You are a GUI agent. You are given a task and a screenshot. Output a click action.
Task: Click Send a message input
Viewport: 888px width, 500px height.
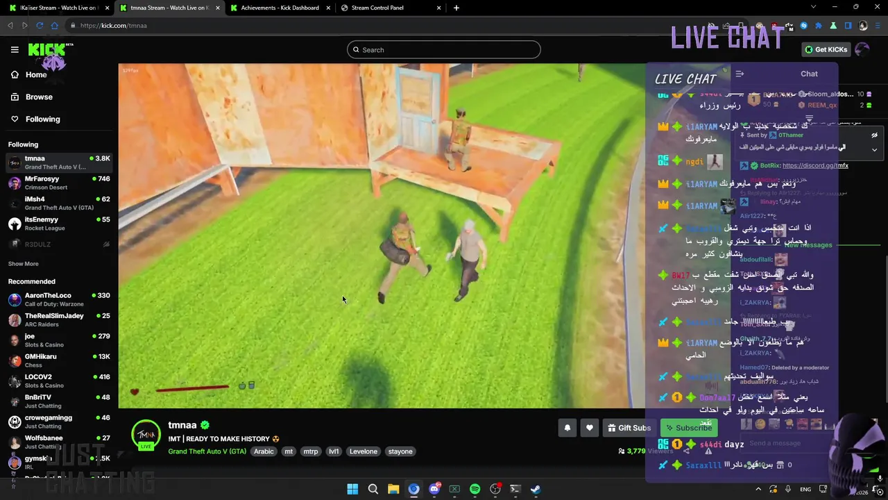point(784,443)
